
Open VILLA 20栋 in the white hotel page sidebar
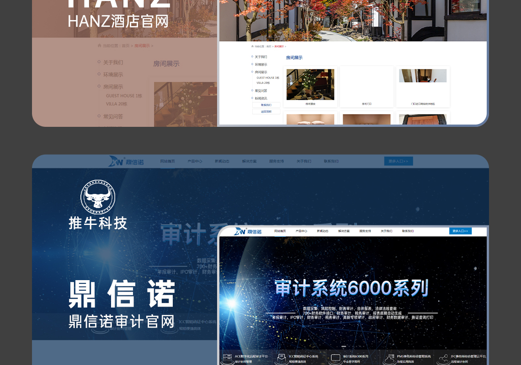pyautogui.click(x=263, y=83)
